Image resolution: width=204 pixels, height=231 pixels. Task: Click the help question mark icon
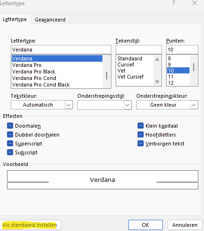174,3
